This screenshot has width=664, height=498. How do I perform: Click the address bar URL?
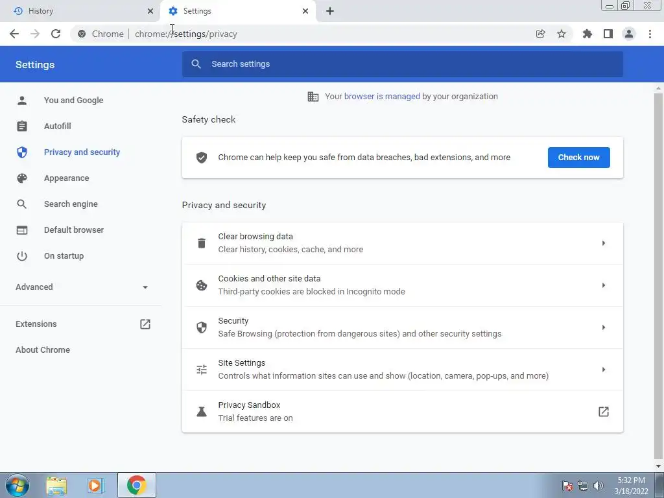tap(186, 34)
